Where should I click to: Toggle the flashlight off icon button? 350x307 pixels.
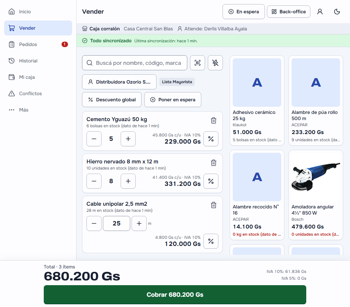[215, 63]
